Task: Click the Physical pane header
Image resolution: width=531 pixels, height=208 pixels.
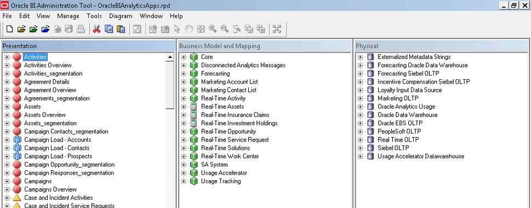Action: [x=441, y=46]
